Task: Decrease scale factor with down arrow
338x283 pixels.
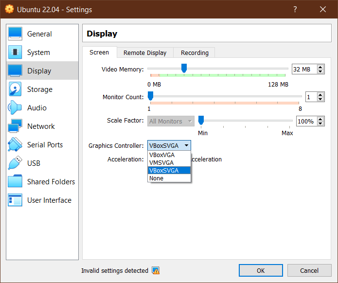Action: tap(320, 124)
